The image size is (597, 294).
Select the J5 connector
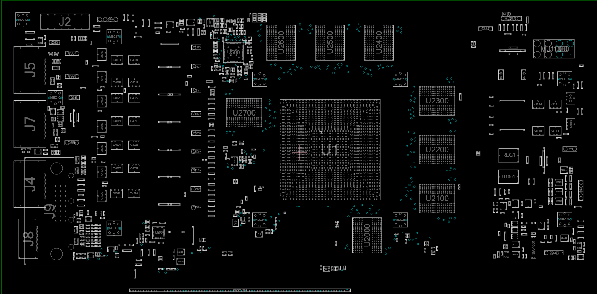coord(30,70)
